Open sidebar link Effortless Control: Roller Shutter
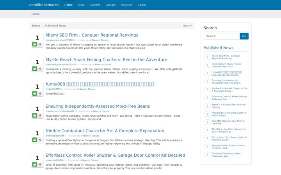The width and height of the screenshot is (281, 175). [x=229, y=98]
